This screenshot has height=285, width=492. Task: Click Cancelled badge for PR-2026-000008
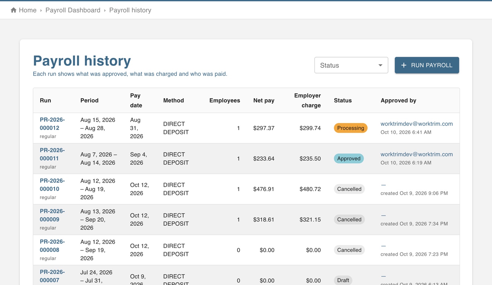click(x=349, y=250)
